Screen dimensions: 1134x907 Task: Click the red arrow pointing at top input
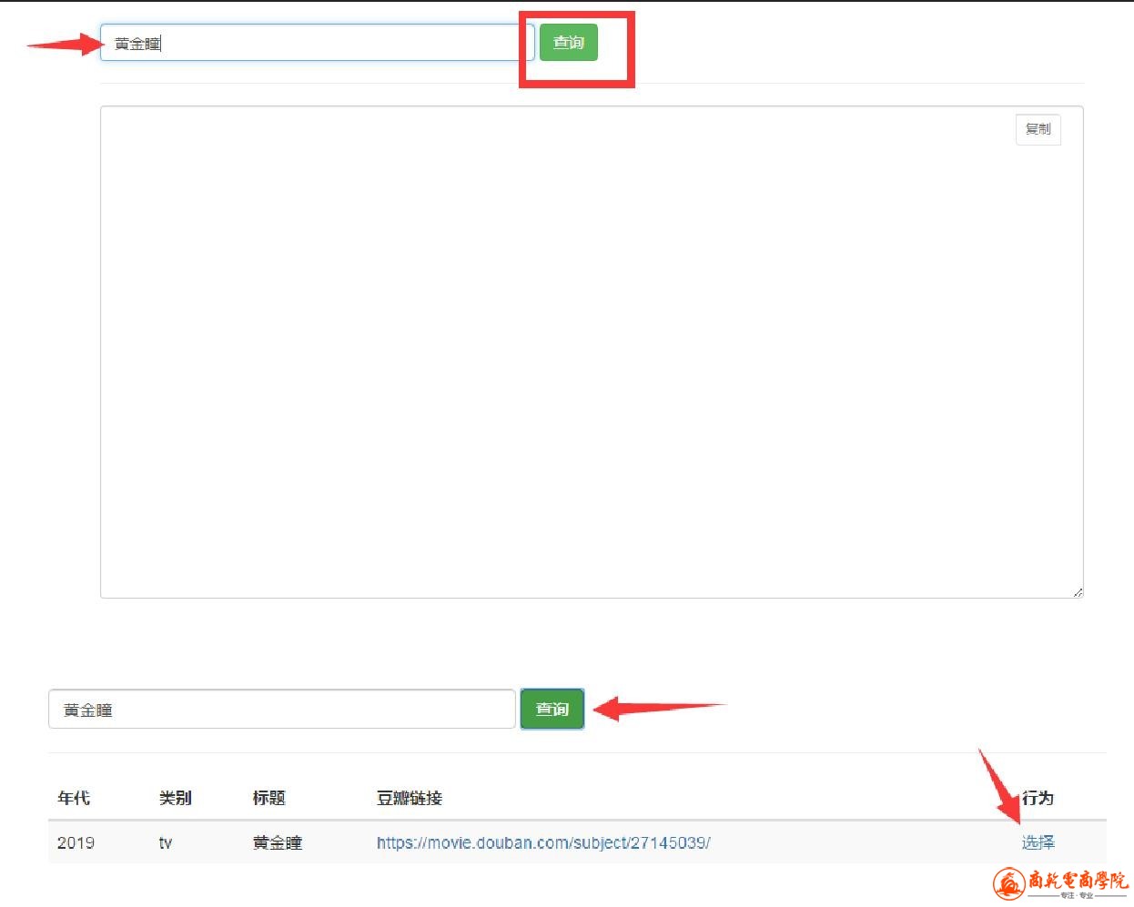pyautogui.click(x=64, y=44)
